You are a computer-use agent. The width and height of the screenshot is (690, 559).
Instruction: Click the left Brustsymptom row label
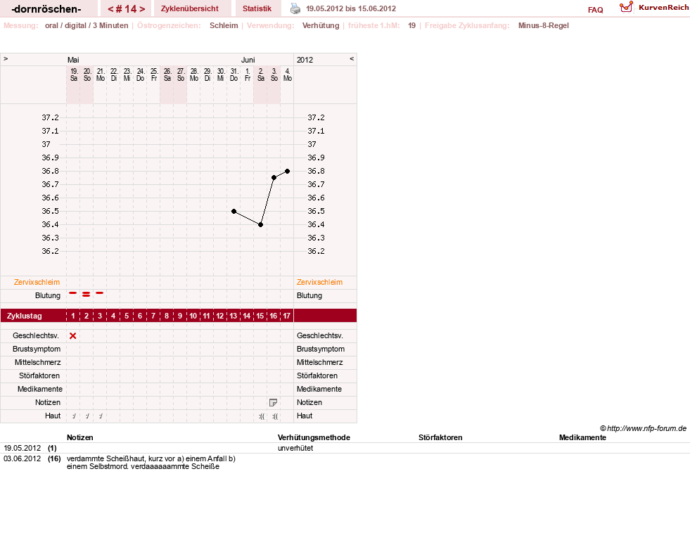tap(37, 349)
